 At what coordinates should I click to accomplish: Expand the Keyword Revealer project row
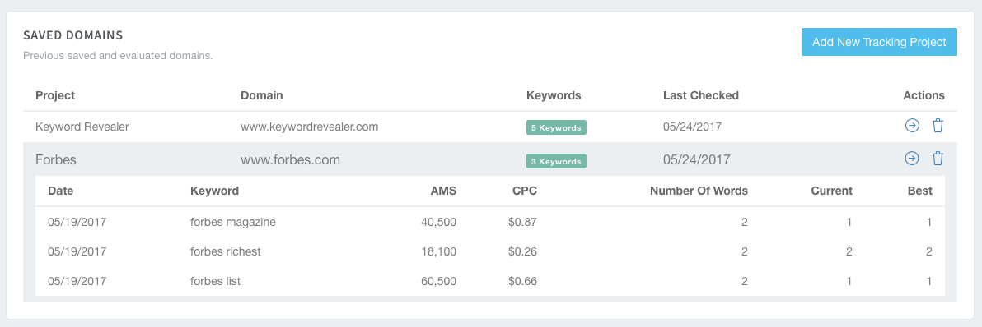point(489,127)
